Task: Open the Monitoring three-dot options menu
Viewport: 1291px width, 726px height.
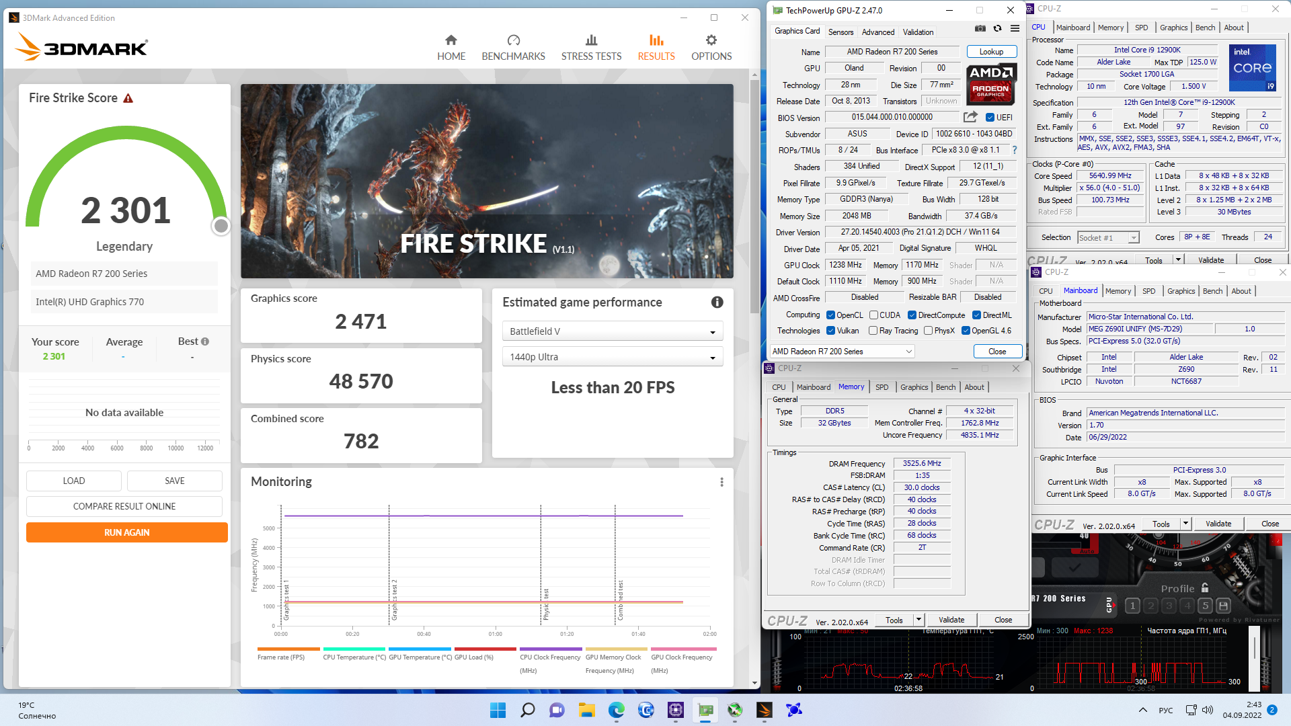Action: click(x=721, y=482)
